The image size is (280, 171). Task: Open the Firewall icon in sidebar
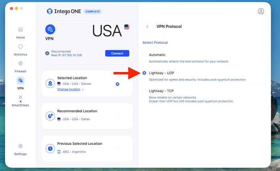click(20, 63)
